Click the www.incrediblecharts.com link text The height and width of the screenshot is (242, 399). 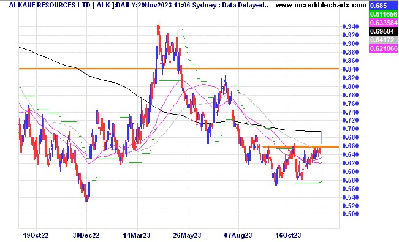click(x=321, y=5)
